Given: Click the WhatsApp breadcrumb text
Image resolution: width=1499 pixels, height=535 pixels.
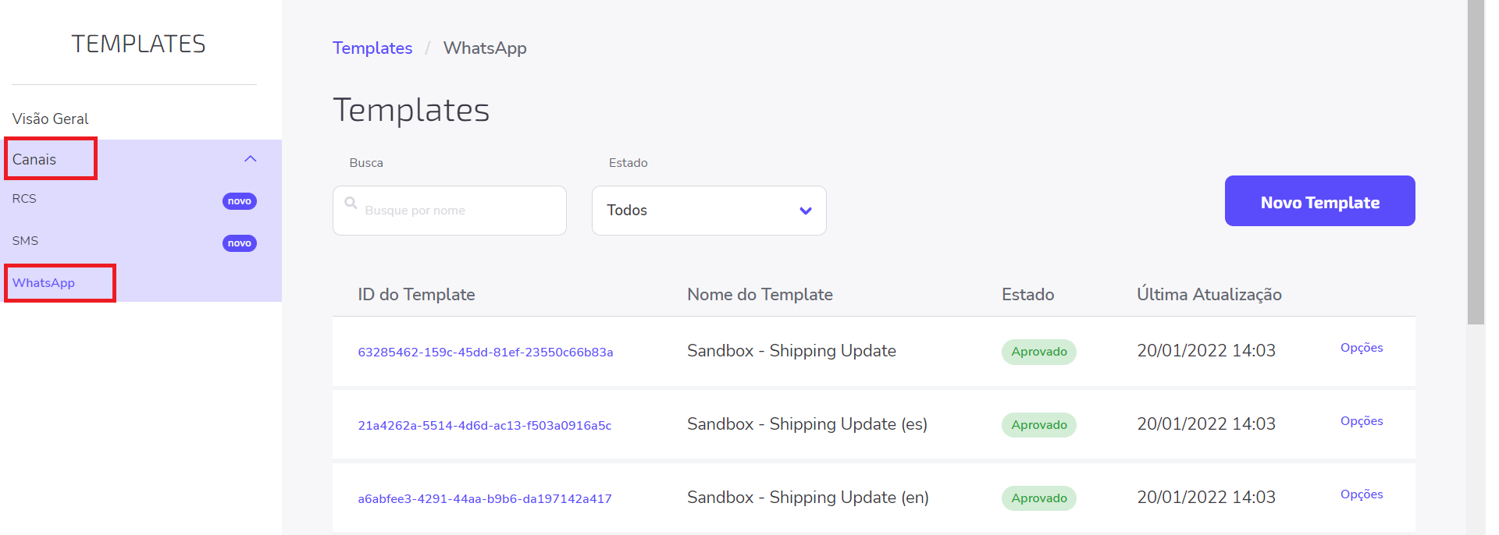Looking at the screenshot, I should [485, 48].
